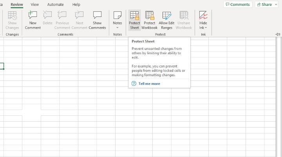Open the Automate tab
282x157 pixels.
point(55,5)
